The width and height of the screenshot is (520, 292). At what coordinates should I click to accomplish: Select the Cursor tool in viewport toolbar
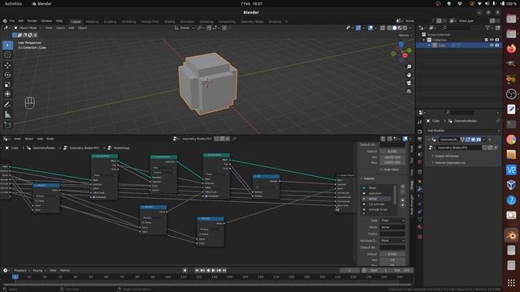coord(7,55)
